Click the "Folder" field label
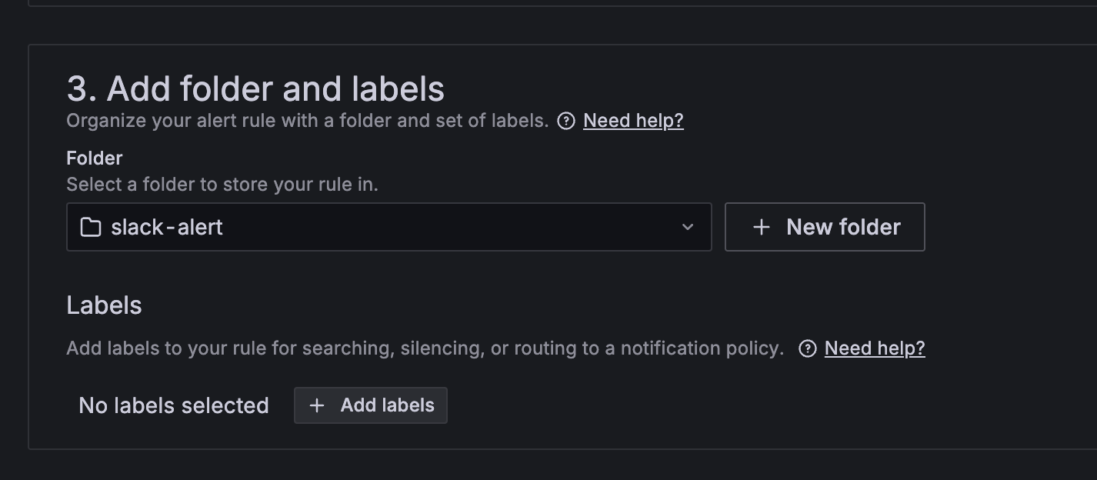1097x480 pixels. (95, 158)
